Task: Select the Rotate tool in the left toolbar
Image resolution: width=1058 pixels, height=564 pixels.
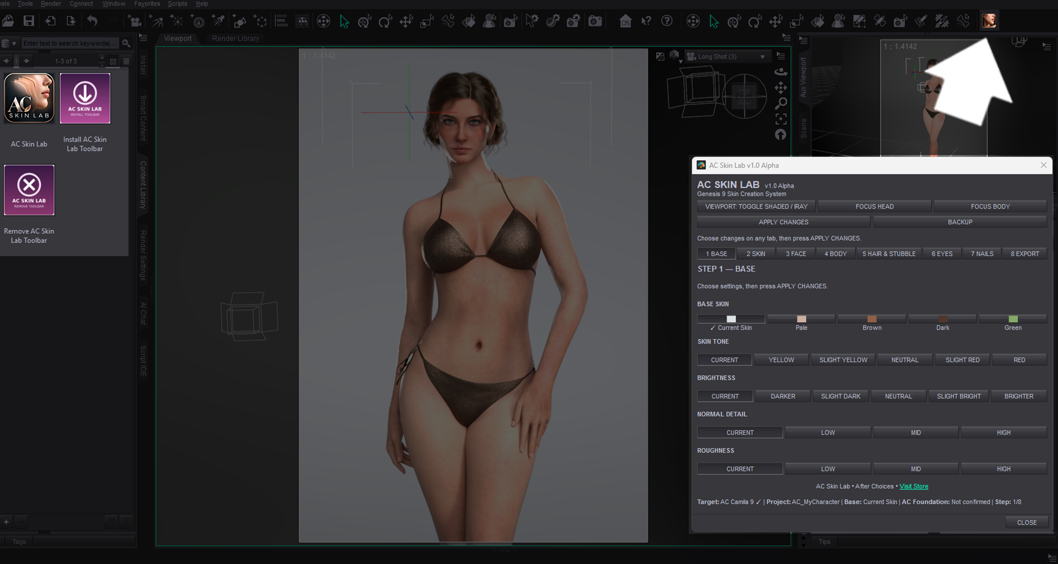Action: 385,21
